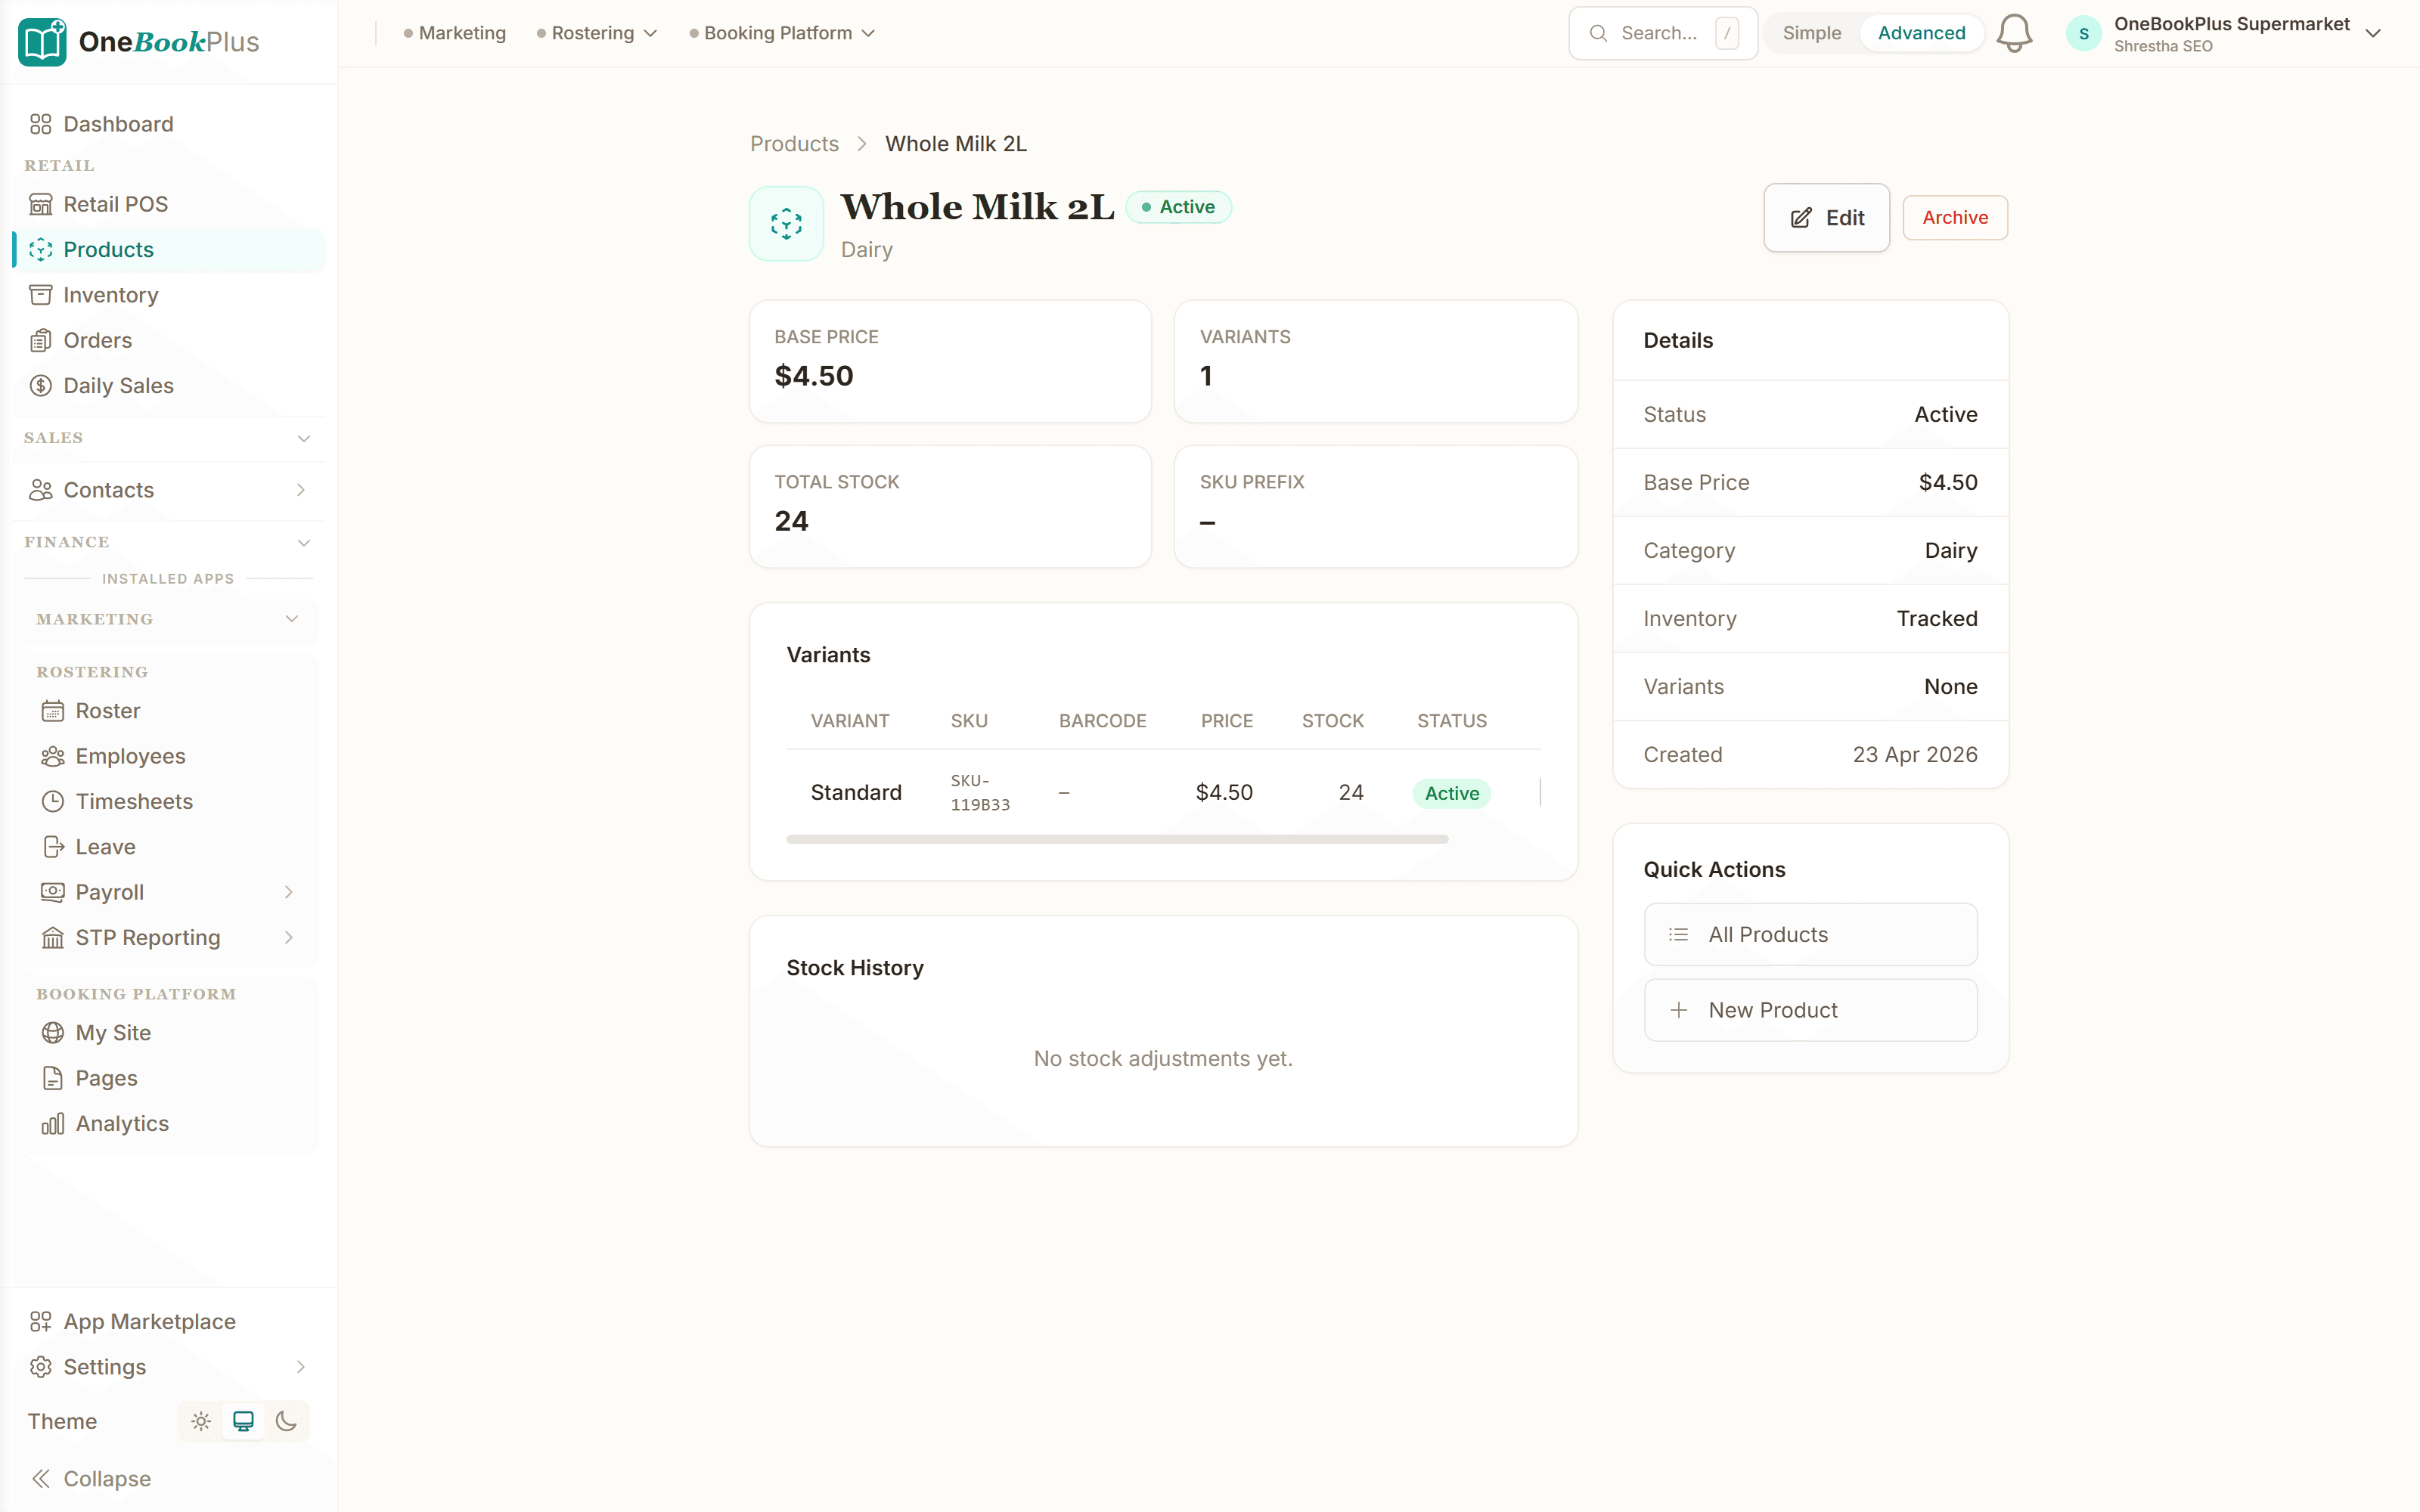The width and height of the screenshot is (2420, 1512).
Task: Open the Dashboard sidebar icon
Action: pyautogui.click(x=40, y=124)
